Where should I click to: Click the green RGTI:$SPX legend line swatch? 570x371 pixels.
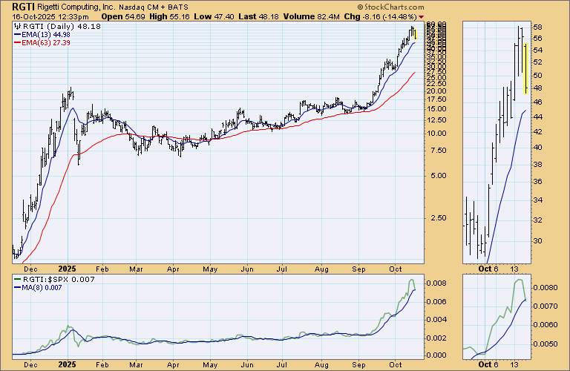click(18, 280)
